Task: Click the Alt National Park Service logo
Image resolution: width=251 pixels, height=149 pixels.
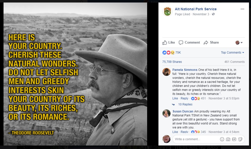Action: click(x=167, y=12)
